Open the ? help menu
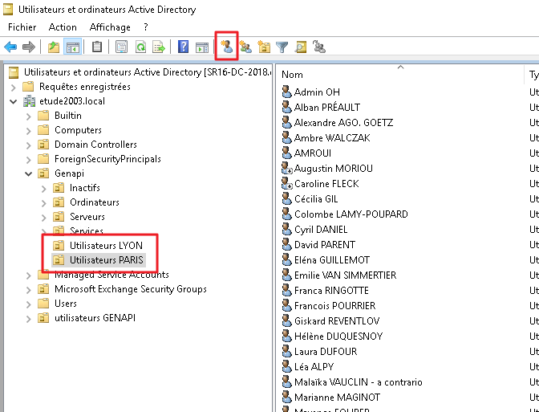Screen dimensions: 539x412 click(x=146, y=27)
